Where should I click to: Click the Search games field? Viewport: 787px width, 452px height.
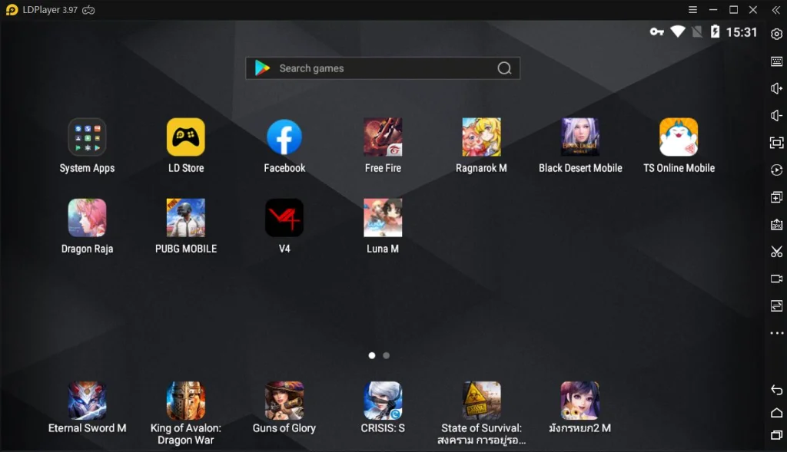tap(383, 68)
